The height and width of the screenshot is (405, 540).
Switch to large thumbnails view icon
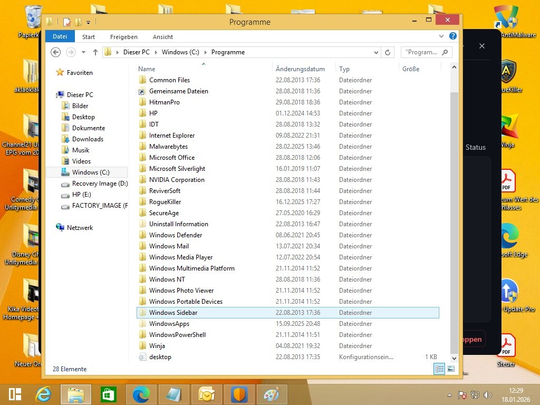point(451,369)
